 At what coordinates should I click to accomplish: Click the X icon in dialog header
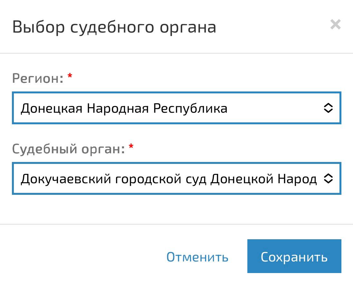[x=335, y=24]
